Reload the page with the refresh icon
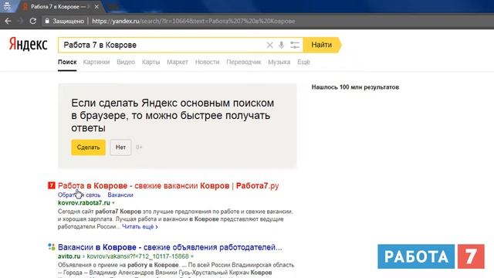 32,21
